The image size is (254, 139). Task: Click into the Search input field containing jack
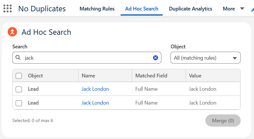click(x=87, y=58)
